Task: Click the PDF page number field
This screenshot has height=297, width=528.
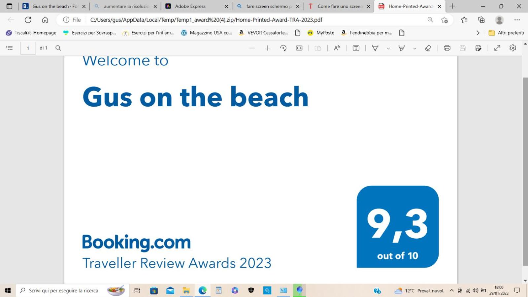Action: 28,48
